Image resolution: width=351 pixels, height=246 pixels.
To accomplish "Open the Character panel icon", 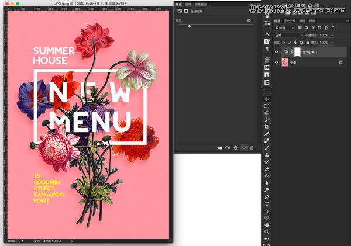I will tap(267, 34).
